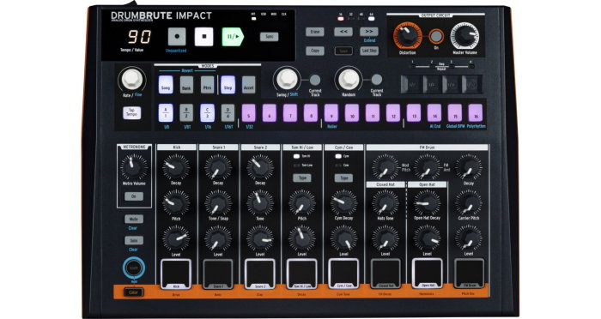Image resolution: width=601 pixels, height=319 pixels.
Task: Click the Distortion knob
Action: (x=408, y=36)
